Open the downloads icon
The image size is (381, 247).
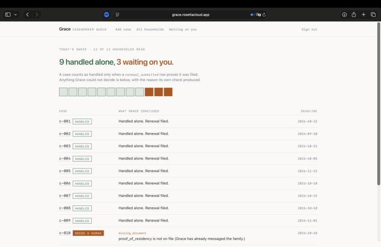coord(344,15)
